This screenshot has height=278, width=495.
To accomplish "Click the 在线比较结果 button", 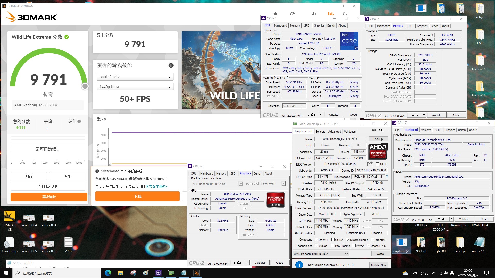I will click(48, 187).
